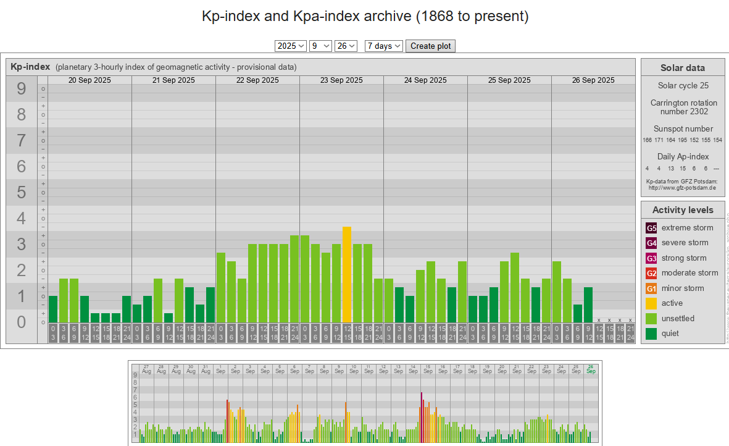Click the yellow active level swatch

click(x=651, y=303)
